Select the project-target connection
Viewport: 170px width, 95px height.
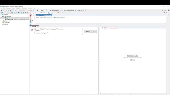pyautogui.click(x=10, y=20)
